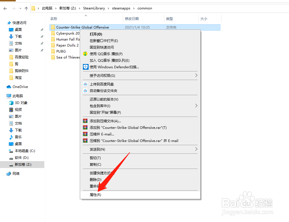The image size is (289, 222).
Task: Select the Cyberpunk folder icon
Action: coord(53,33)
